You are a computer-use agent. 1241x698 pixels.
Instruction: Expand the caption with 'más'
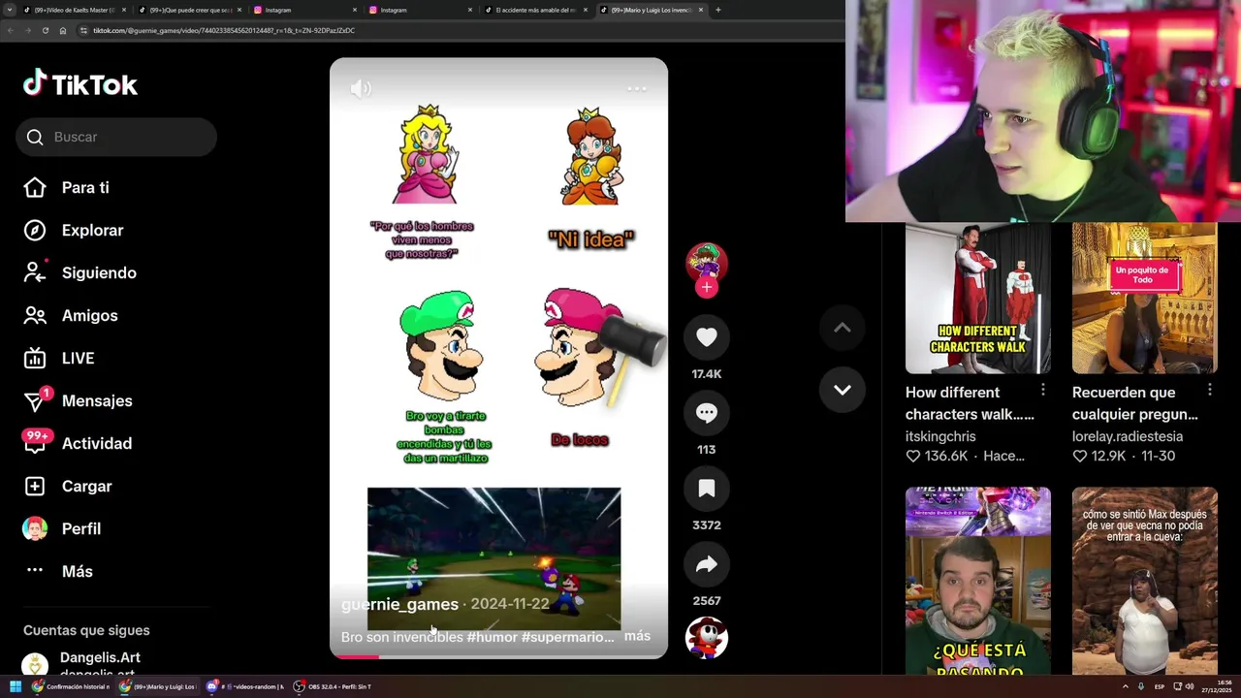[637, 636]
